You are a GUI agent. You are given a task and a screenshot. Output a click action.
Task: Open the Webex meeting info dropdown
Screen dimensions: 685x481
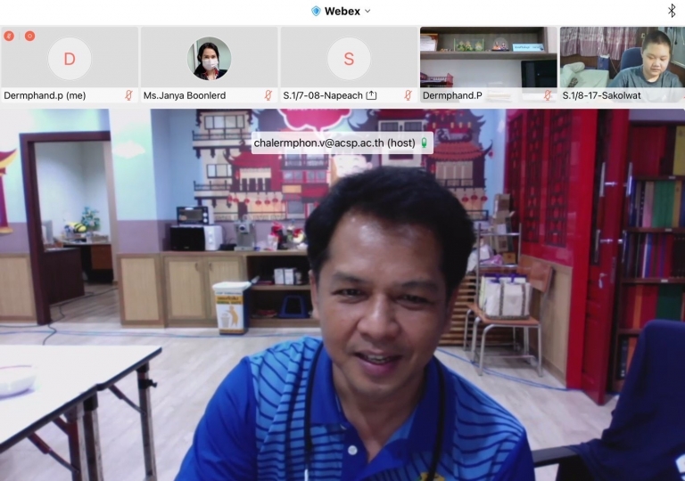click(x=367, y=12)
